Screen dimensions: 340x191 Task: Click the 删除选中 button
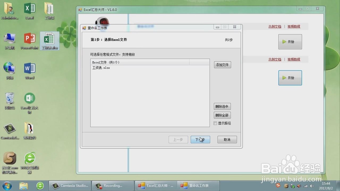tap(222, 107)
